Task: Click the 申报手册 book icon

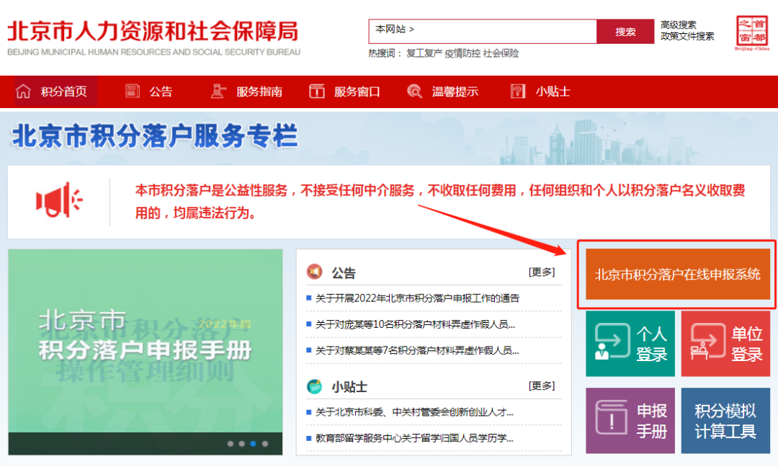Action: pos(612,417)
